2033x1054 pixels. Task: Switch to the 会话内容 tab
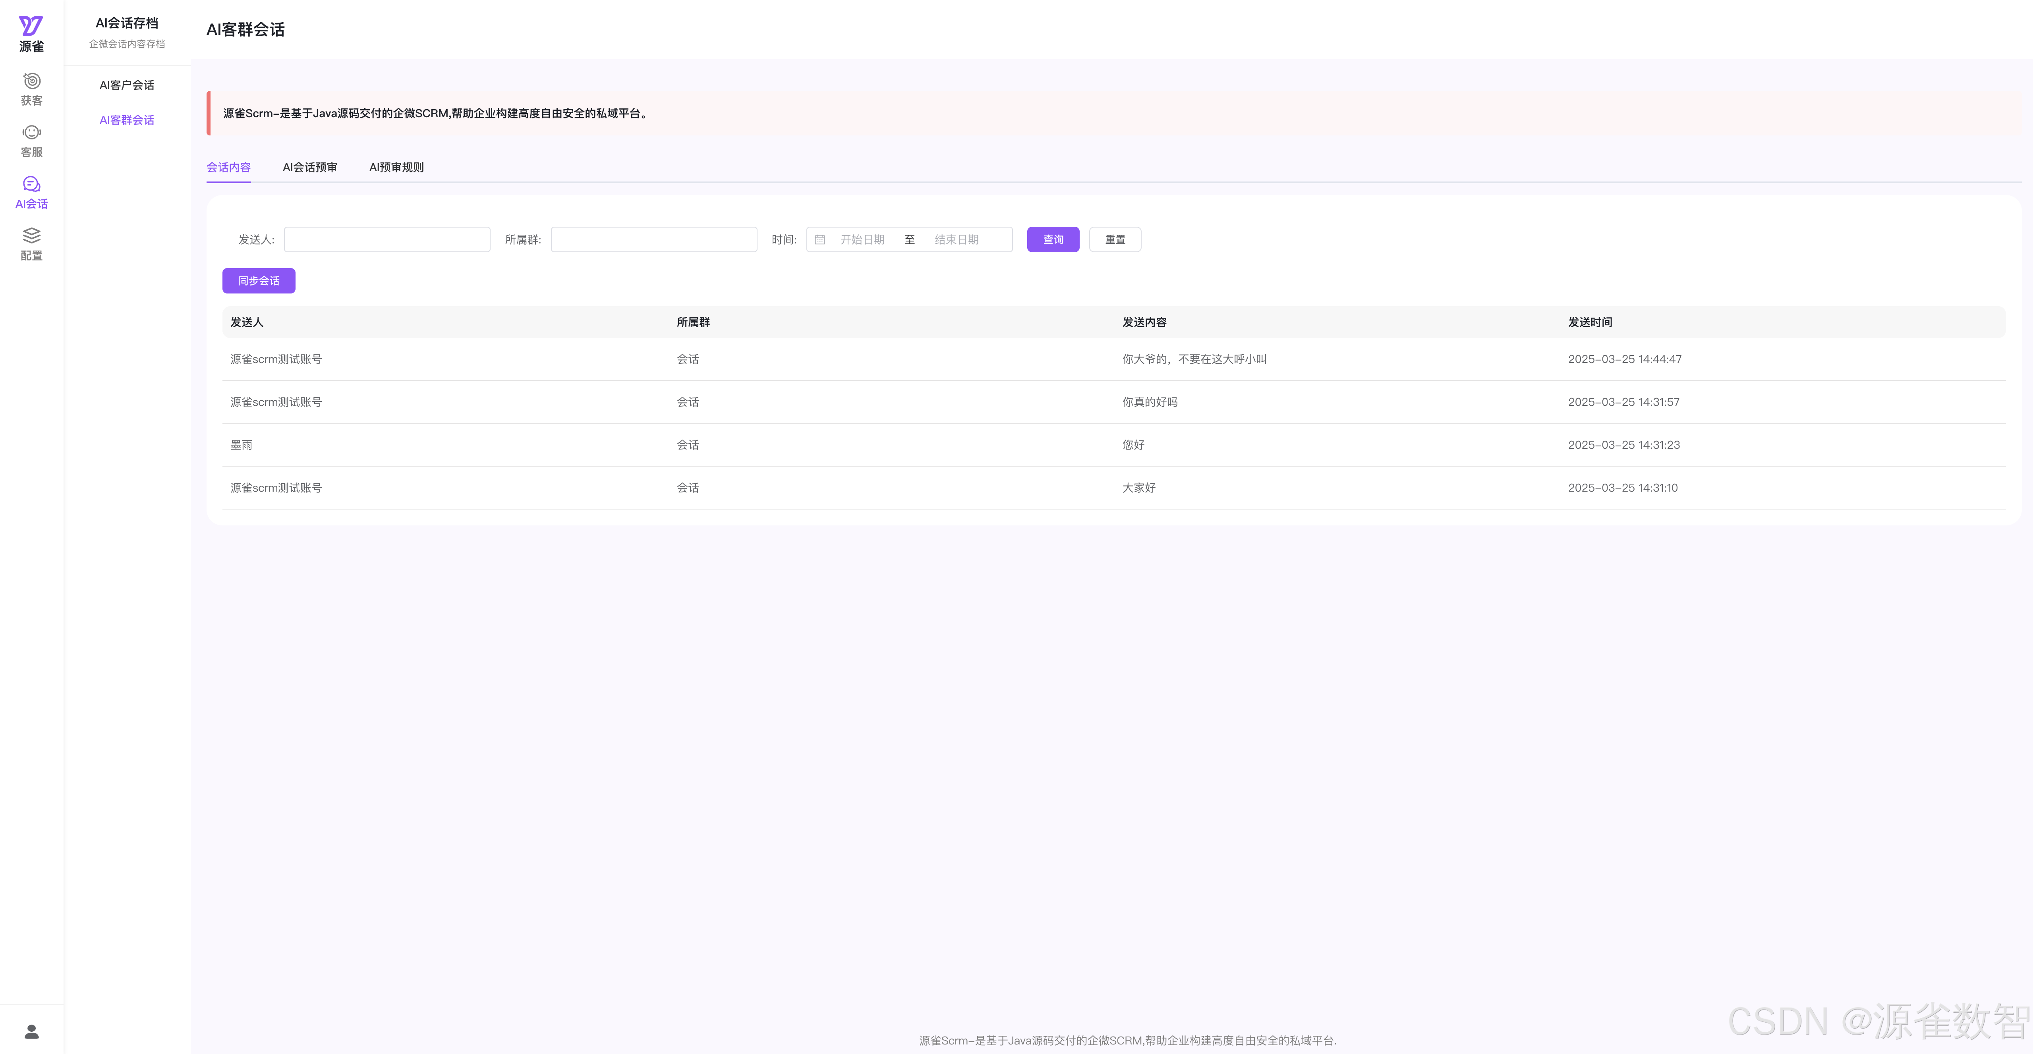tap(228, 167)
